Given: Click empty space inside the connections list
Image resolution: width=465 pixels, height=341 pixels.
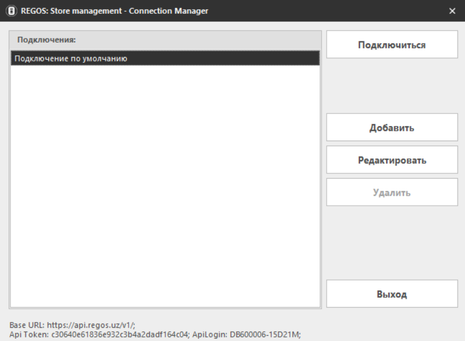Looking at the screenshot, I should click(x=165, y=184).
